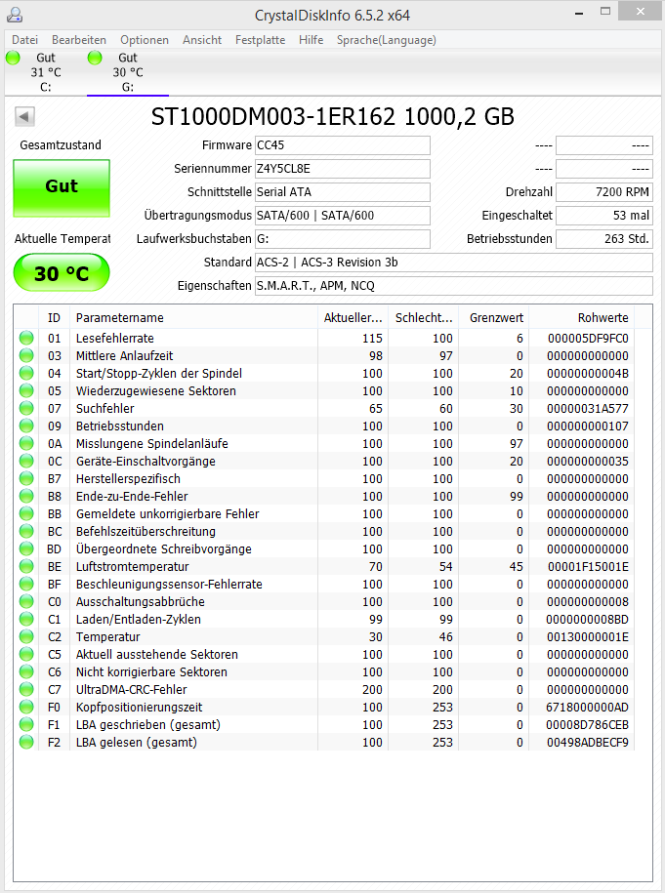Click status dot for Wiederzugewiesene Sektoren row
The height and width of the screenshot is (893, 665).
[x=26, y=390]
